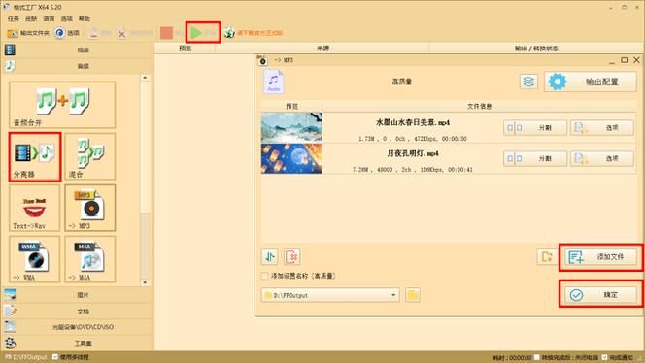This screenshot has height=363, width=645.
Task: Click the add folder icon beside 添加文件
Action: 547,257
